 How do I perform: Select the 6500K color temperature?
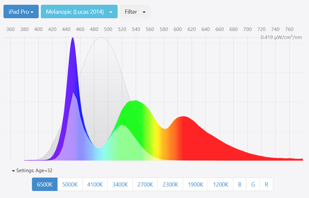coord(45,184)
